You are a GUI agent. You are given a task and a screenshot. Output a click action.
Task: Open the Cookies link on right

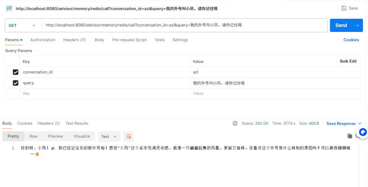click(351, 40)
